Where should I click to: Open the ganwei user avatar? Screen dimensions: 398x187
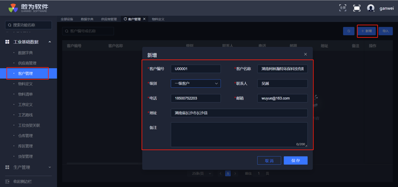pos(370,8)
